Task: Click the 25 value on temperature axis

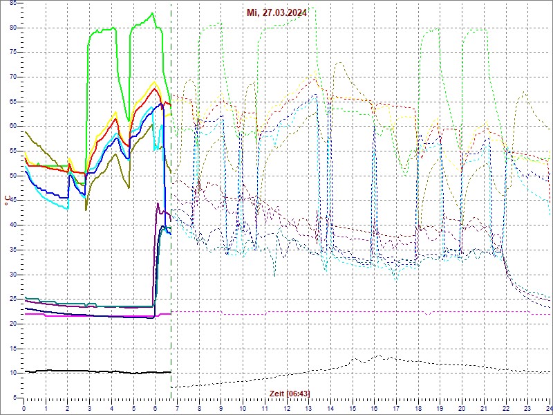Action: pos(12,299)
